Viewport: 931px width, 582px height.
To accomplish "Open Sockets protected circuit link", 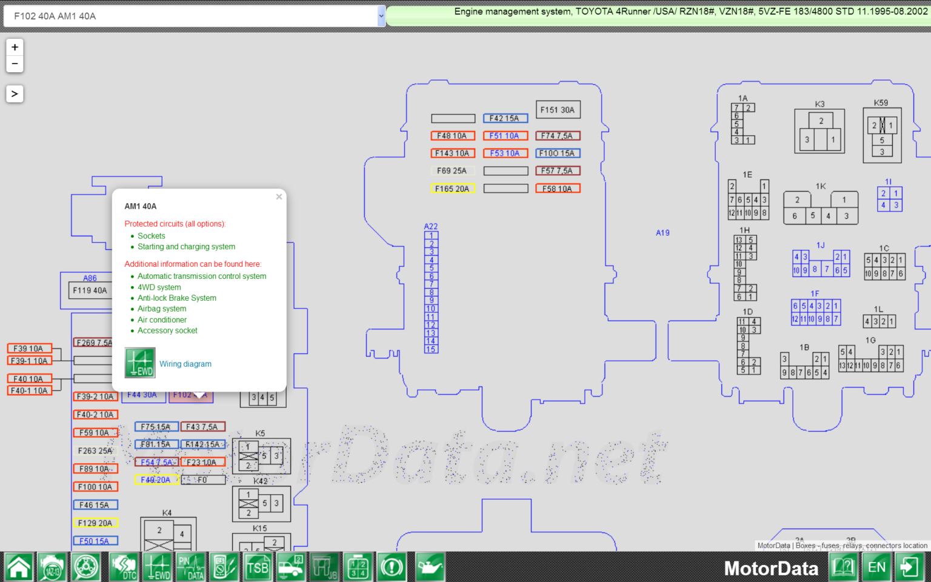I will [152, 236].
